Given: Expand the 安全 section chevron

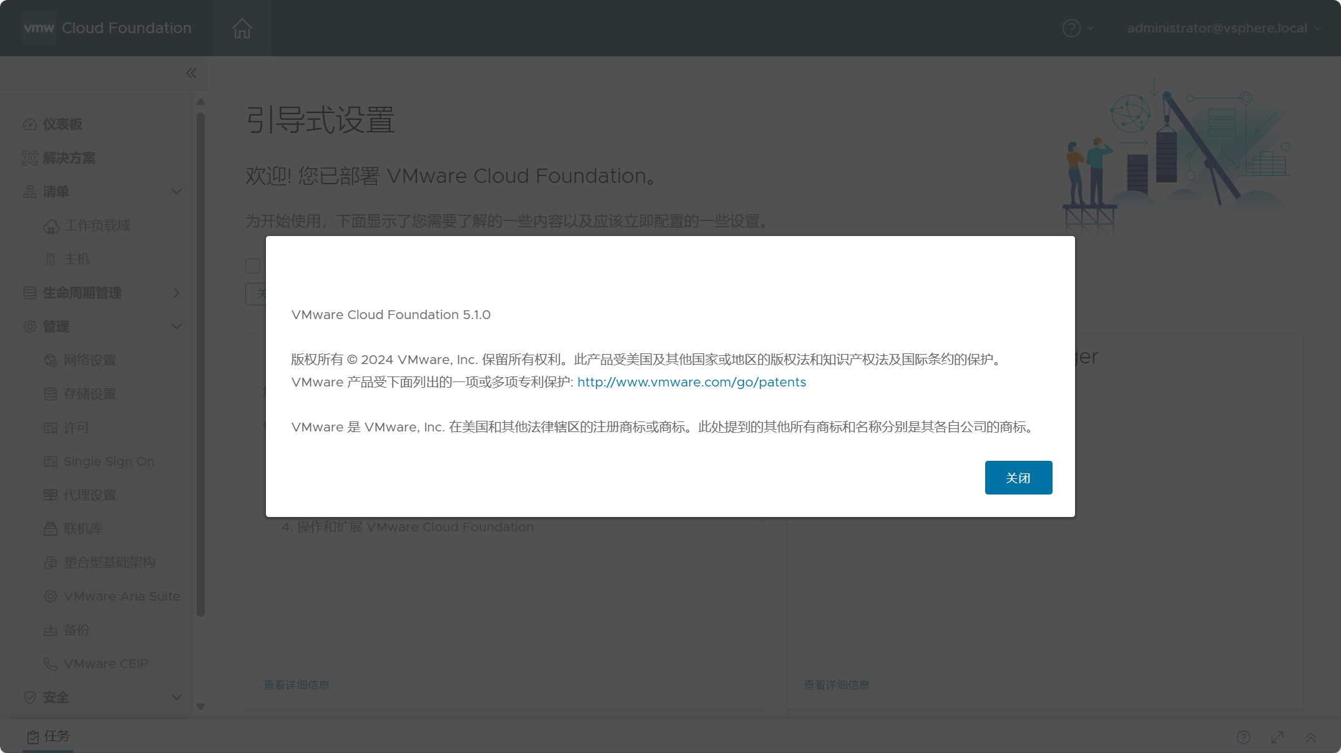Looking at the screenshot, I should pos(177,697).
